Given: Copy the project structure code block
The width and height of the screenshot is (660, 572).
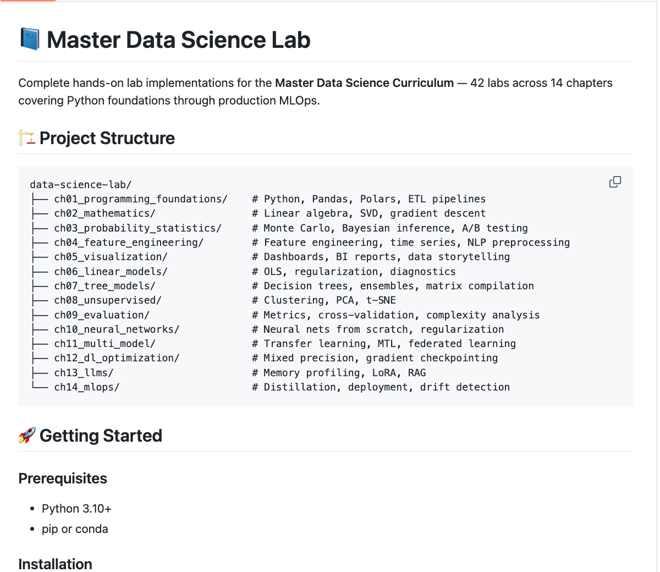Looking at the screenshot, I should tap(615, 182).
